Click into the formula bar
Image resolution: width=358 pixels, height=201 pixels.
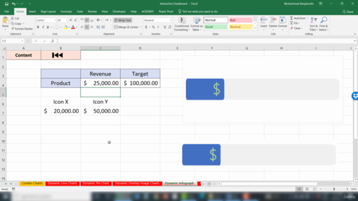pyautogui.click(x=205, y=41)
